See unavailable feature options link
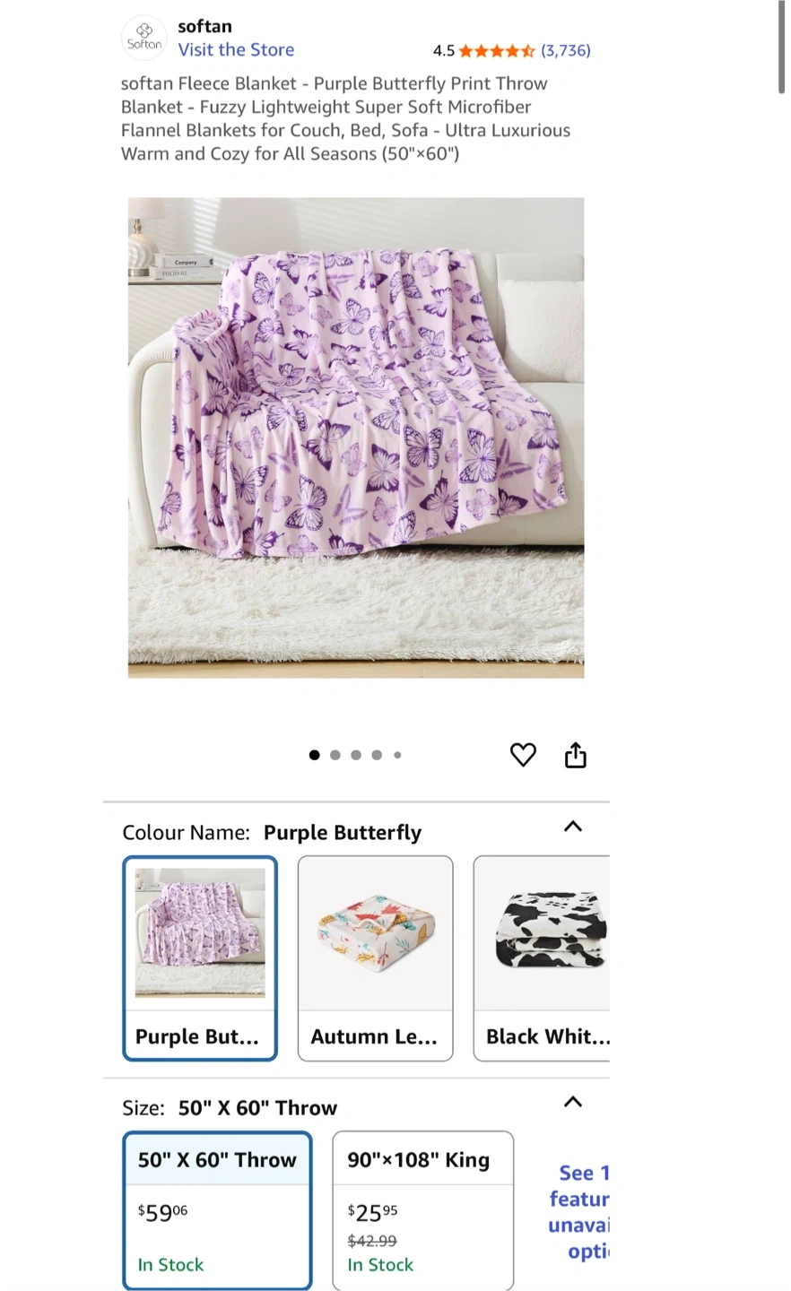The height and width of the screenshot is (1291, 791). pyautogui.click(x=579, y=1211)
